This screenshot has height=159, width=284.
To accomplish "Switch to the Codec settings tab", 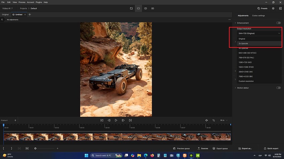I will click(258, 16).
